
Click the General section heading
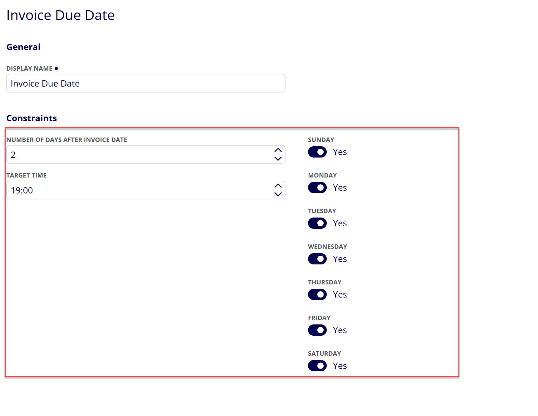23,47
